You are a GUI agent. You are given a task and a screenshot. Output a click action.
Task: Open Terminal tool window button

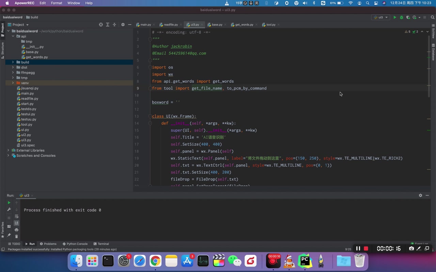click(x=101, y=244)
